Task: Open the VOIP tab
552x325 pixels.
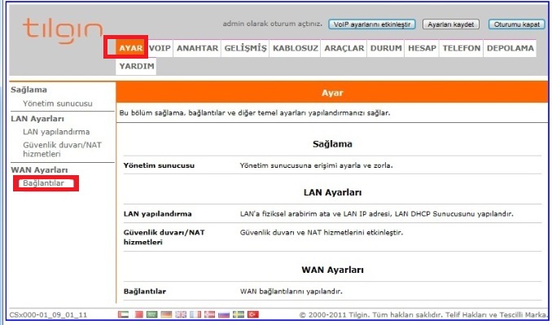Action: click(x=160, y=48)
